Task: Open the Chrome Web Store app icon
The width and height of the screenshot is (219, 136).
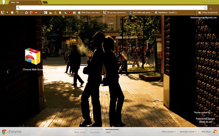Action: (x=33, y=57)
